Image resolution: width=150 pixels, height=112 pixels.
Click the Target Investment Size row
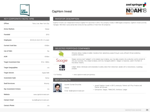26,62
